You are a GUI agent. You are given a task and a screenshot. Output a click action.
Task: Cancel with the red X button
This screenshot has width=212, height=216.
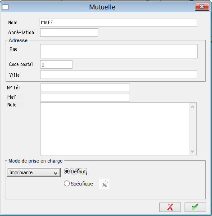(170, 207)
